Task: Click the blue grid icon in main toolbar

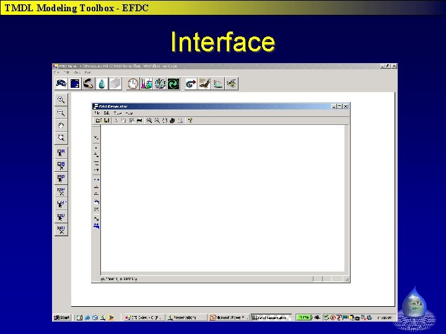Action: coord(75,83)
